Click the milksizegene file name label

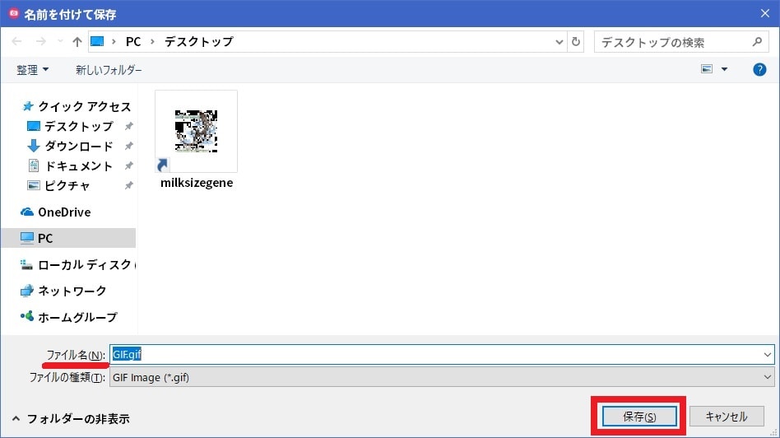click(197, 183)
